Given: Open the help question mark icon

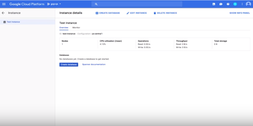Looking at the screenshot, I should 228,4.
